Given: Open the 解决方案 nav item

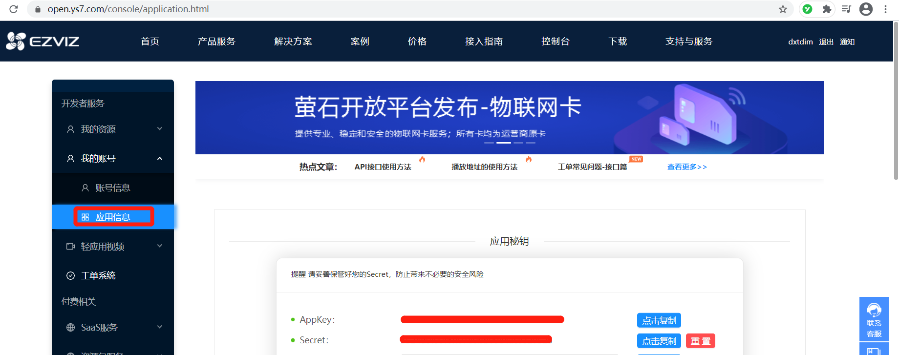Looking at the screenshot, I should (293, 42).
